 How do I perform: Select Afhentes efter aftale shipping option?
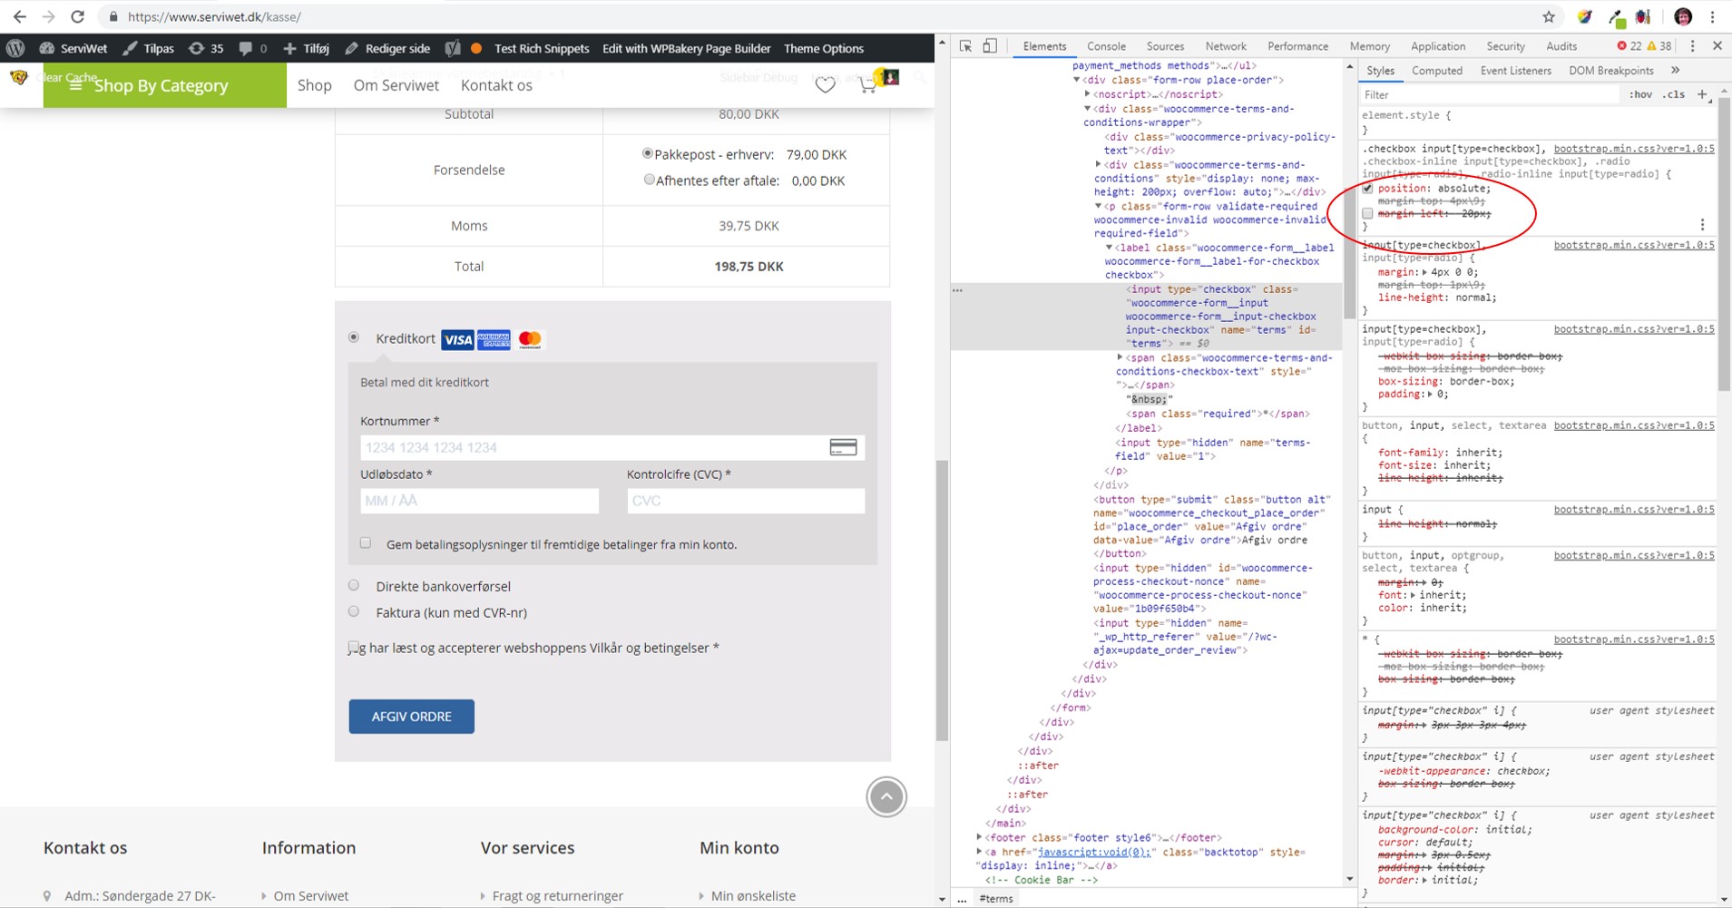pos(649,180)
